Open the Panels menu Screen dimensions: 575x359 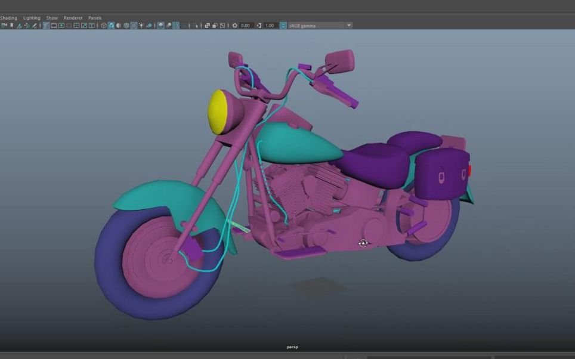[94, 17]
